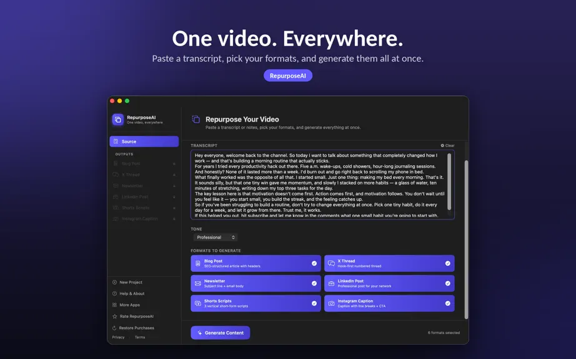Click the lock icon beside sidebar Newsletter
576x359 pixels.
tap(174, 186)
